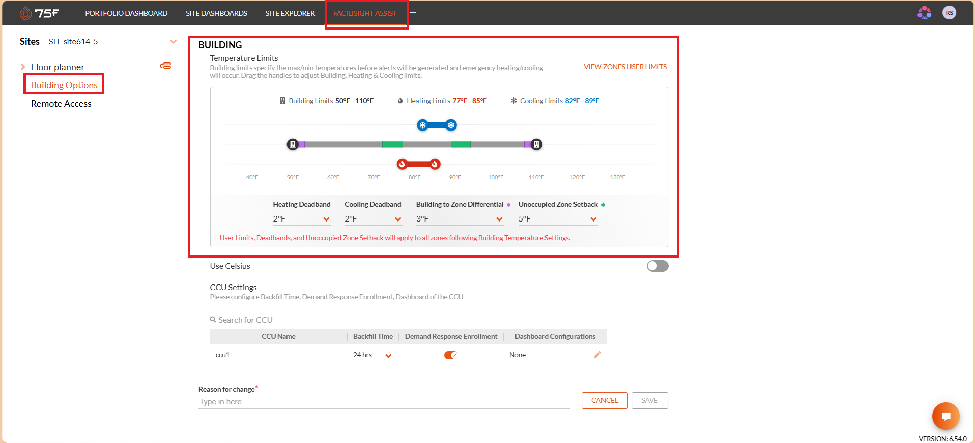Open the colorful apps icon in header

(924, 13)
